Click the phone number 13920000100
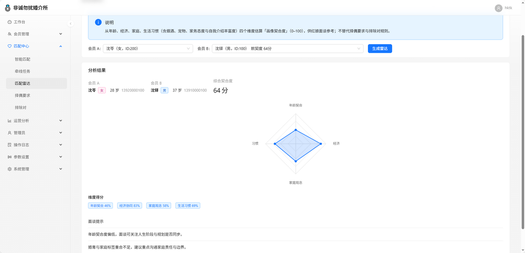Viewport: 525px width, 253px height. click(x=133, y=90)
